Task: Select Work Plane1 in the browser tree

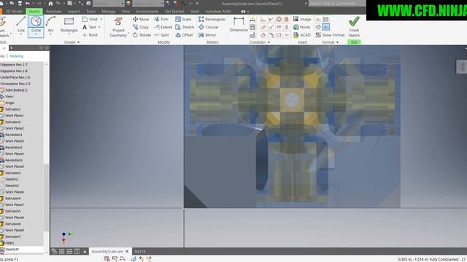Action: click(x=15, y=116)
